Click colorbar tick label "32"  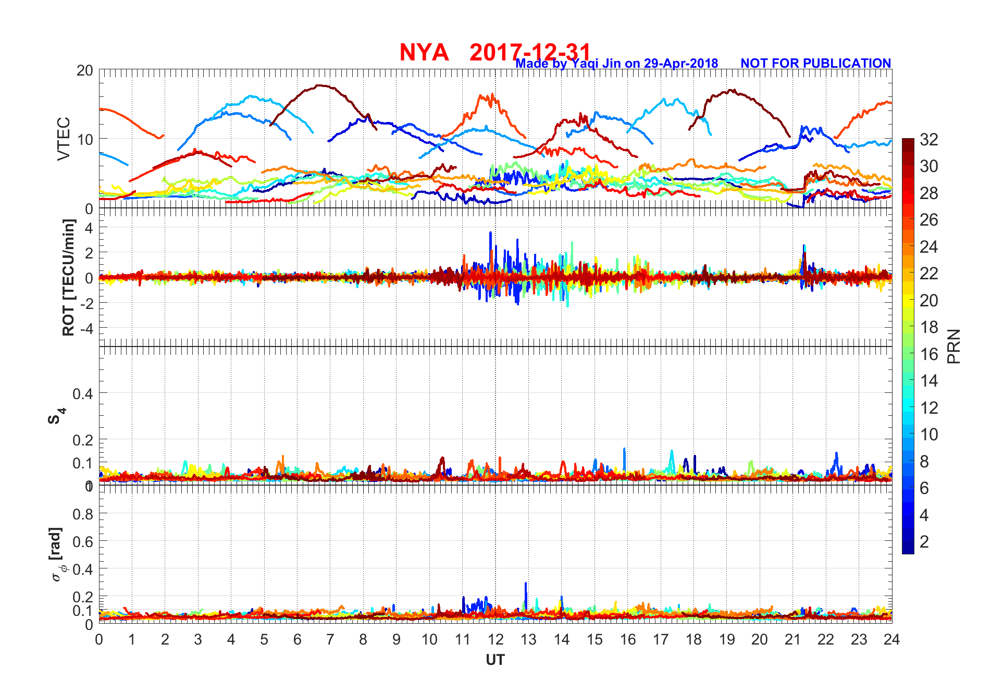click(929, 140)
